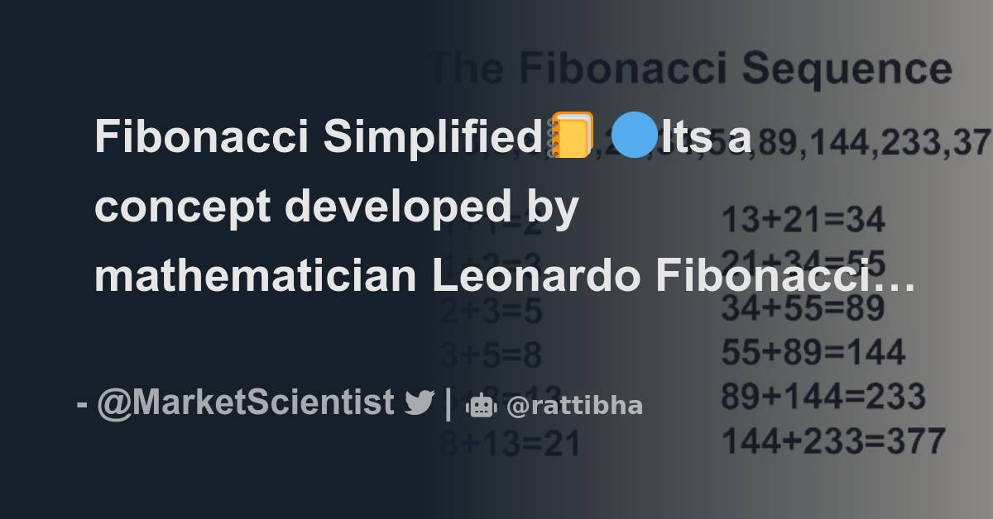Open the @MarketScientist profile handle
This screenshot has width=993, height=519.
click(x=245, y=403)
